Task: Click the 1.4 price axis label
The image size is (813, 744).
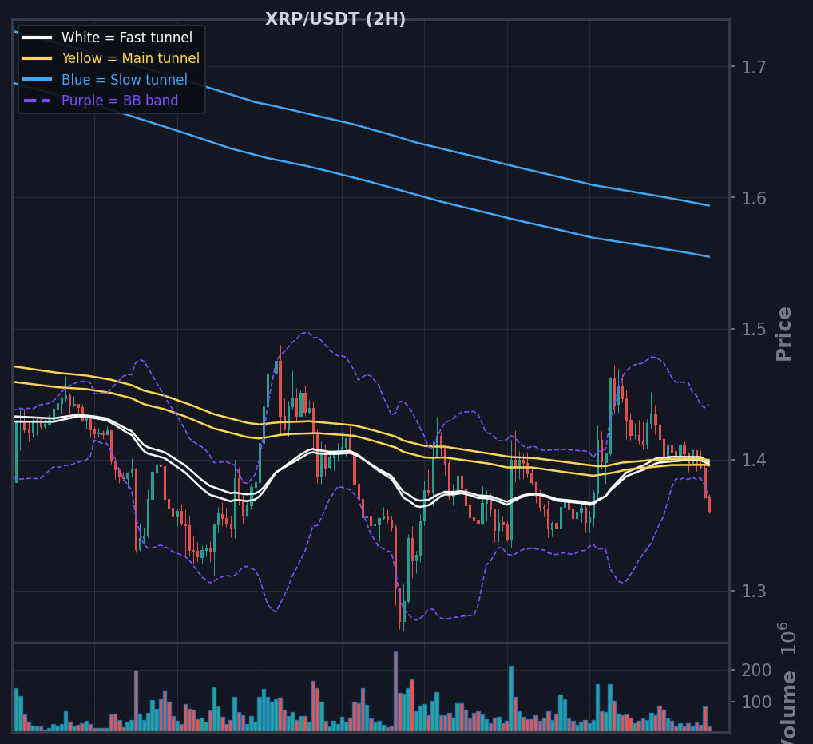Action: (753, 460)
